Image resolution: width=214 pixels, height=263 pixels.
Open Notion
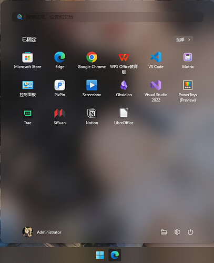[x=91, y=116]
